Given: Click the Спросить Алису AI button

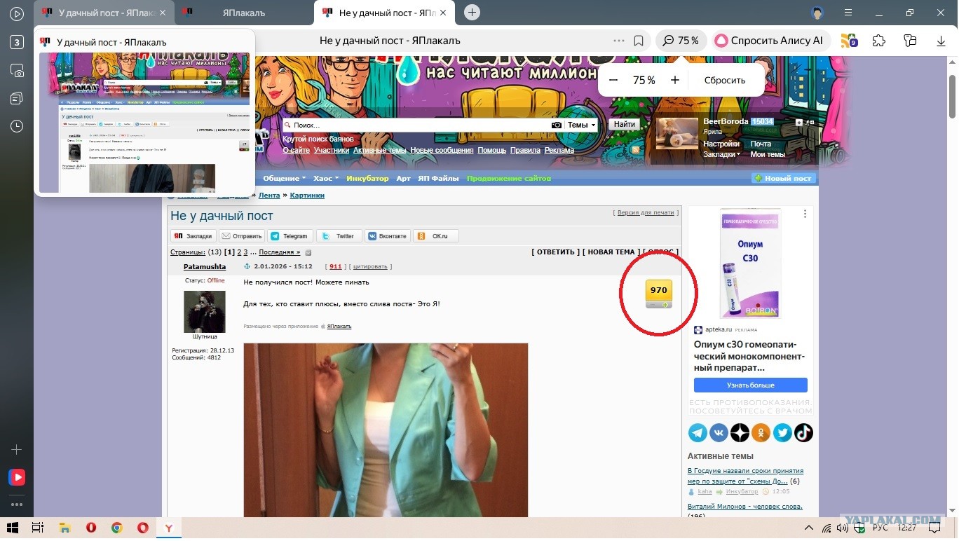Looking at the screenshot, I should pos(770,41).
